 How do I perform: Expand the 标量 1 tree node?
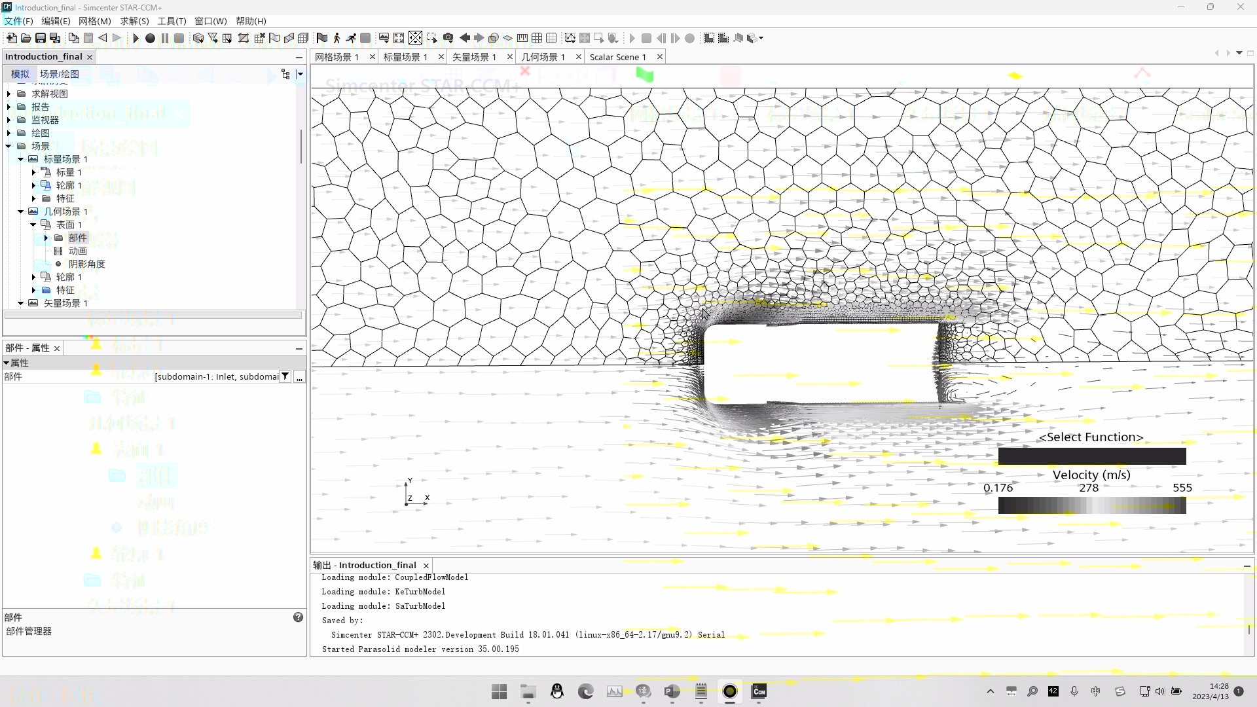point(33,172)
